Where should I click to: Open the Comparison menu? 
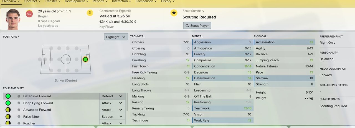[147, 1]
